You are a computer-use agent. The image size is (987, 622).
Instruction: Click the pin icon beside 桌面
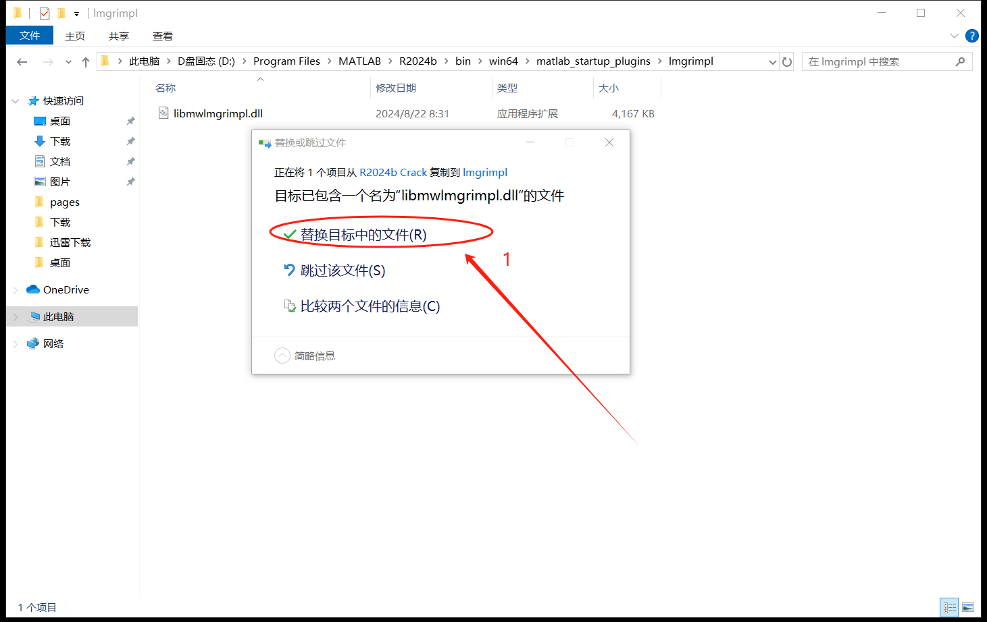tap(130, 121)
